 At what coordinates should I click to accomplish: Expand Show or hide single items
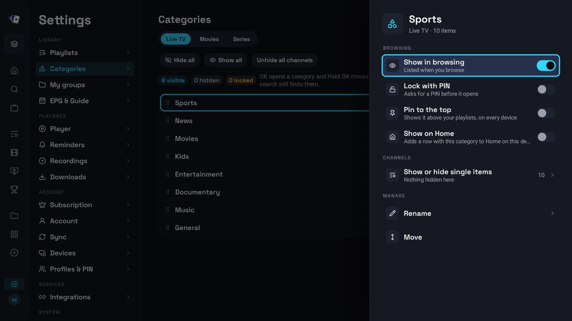coord(471,175)
